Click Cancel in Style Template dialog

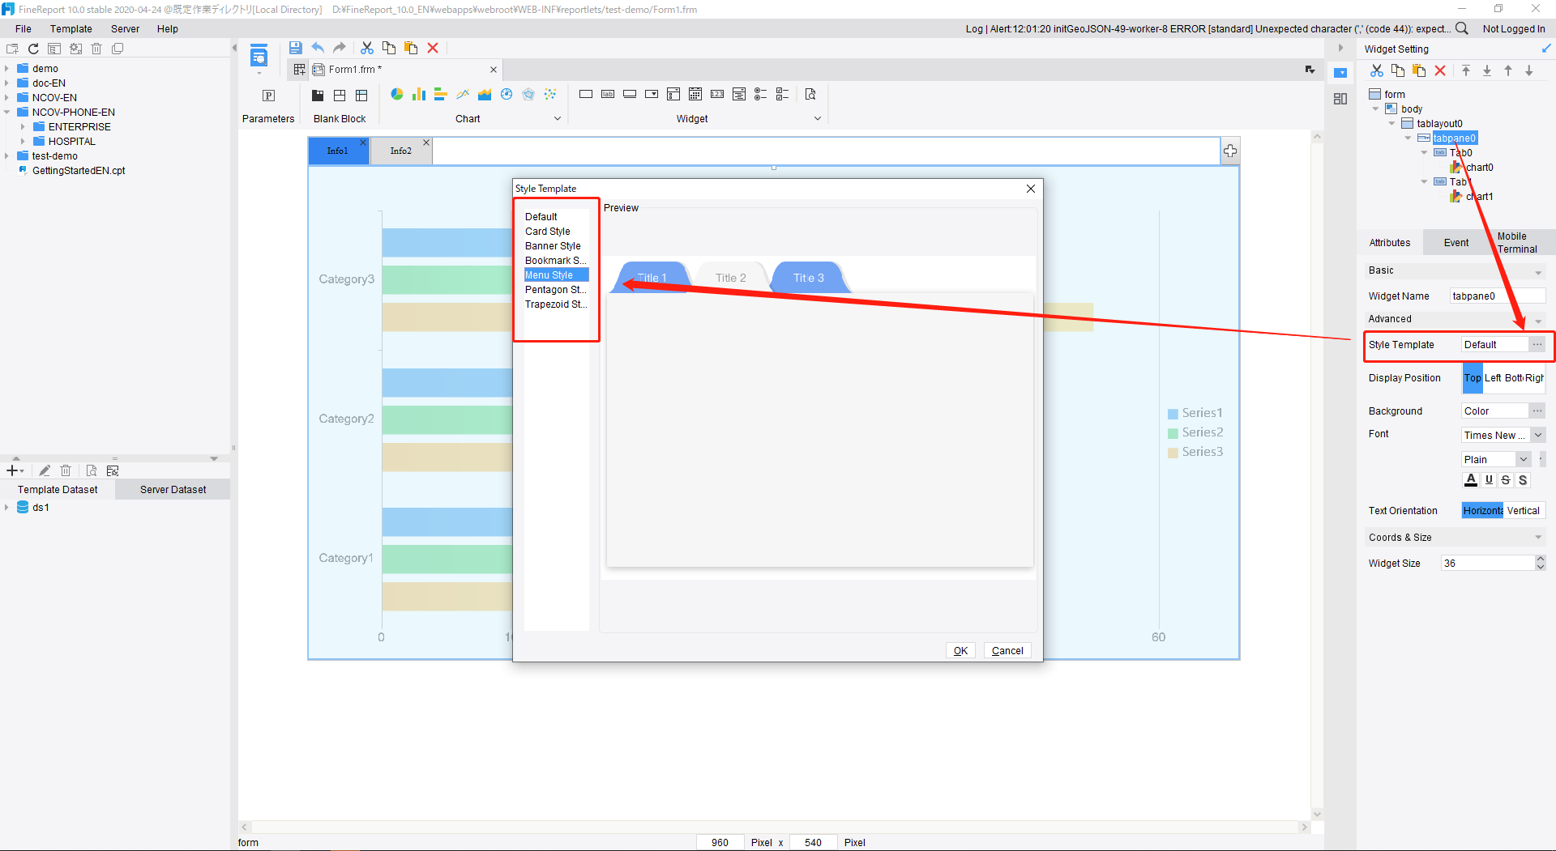pos(1007,651)
